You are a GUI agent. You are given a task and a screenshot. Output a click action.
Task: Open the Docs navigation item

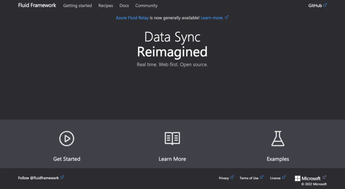pos(124,6)
